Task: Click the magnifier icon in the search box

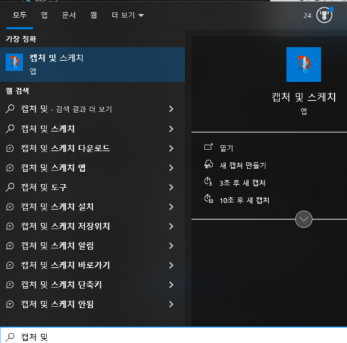Action: pos(10,337)
